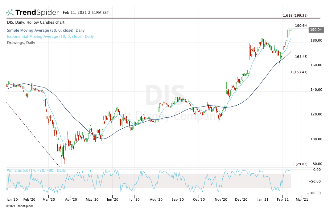Click the current price tag 190.04
The height and width of the screenshot is (209, 330).
pyautogui.click(x=316, y=30)
